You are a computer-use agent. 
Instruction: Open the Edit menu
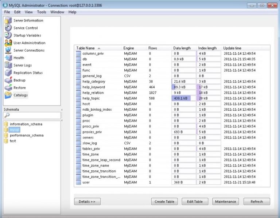coord(17,12)
